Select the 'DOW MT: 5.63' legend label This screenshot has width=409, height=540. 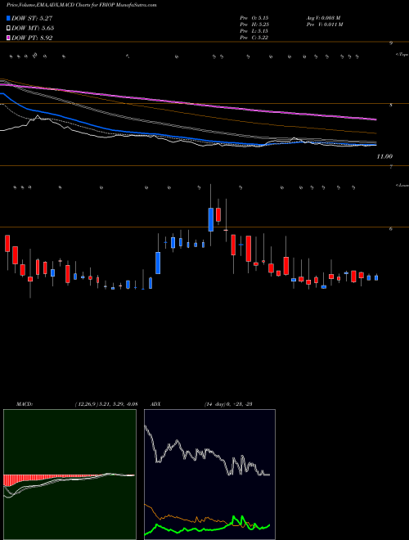coord(33,28)
